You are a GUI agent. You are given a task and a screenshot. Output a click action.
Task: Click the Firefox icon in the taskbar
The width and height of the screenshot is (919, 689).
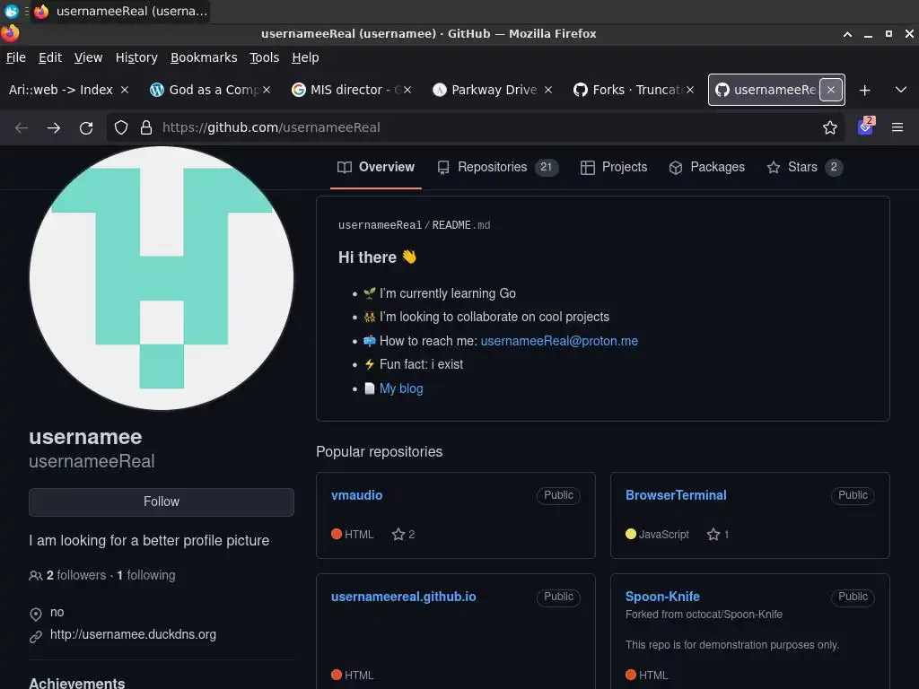tap(41, 11)
